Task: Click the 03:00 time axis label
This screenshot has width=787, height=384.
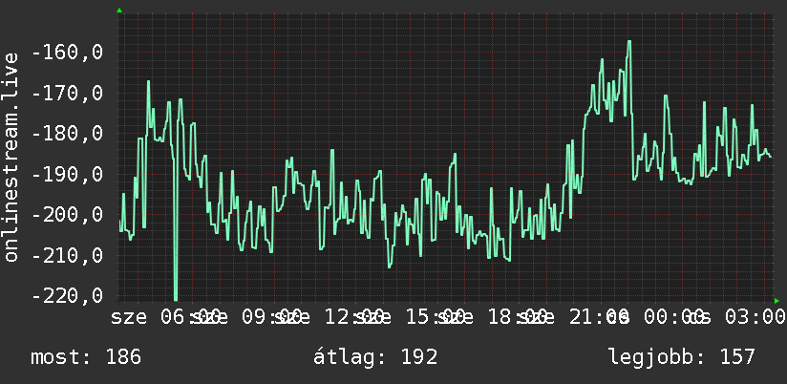Action: coord(754,317)
